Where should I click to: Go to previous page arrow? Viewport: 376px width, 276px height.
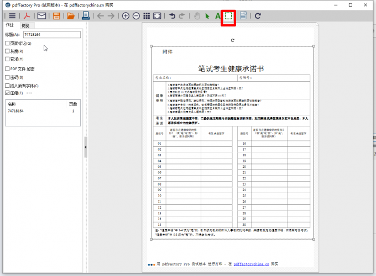pos(101,16)
